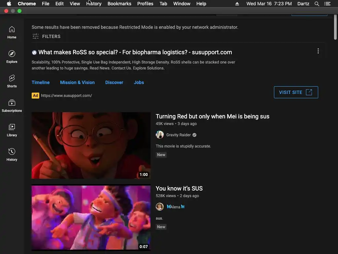The width and height of the screenshot is (338, 254).
Task: Open Shorts from the sidebar
Action: pyautogui.click(x=12, y=81)
